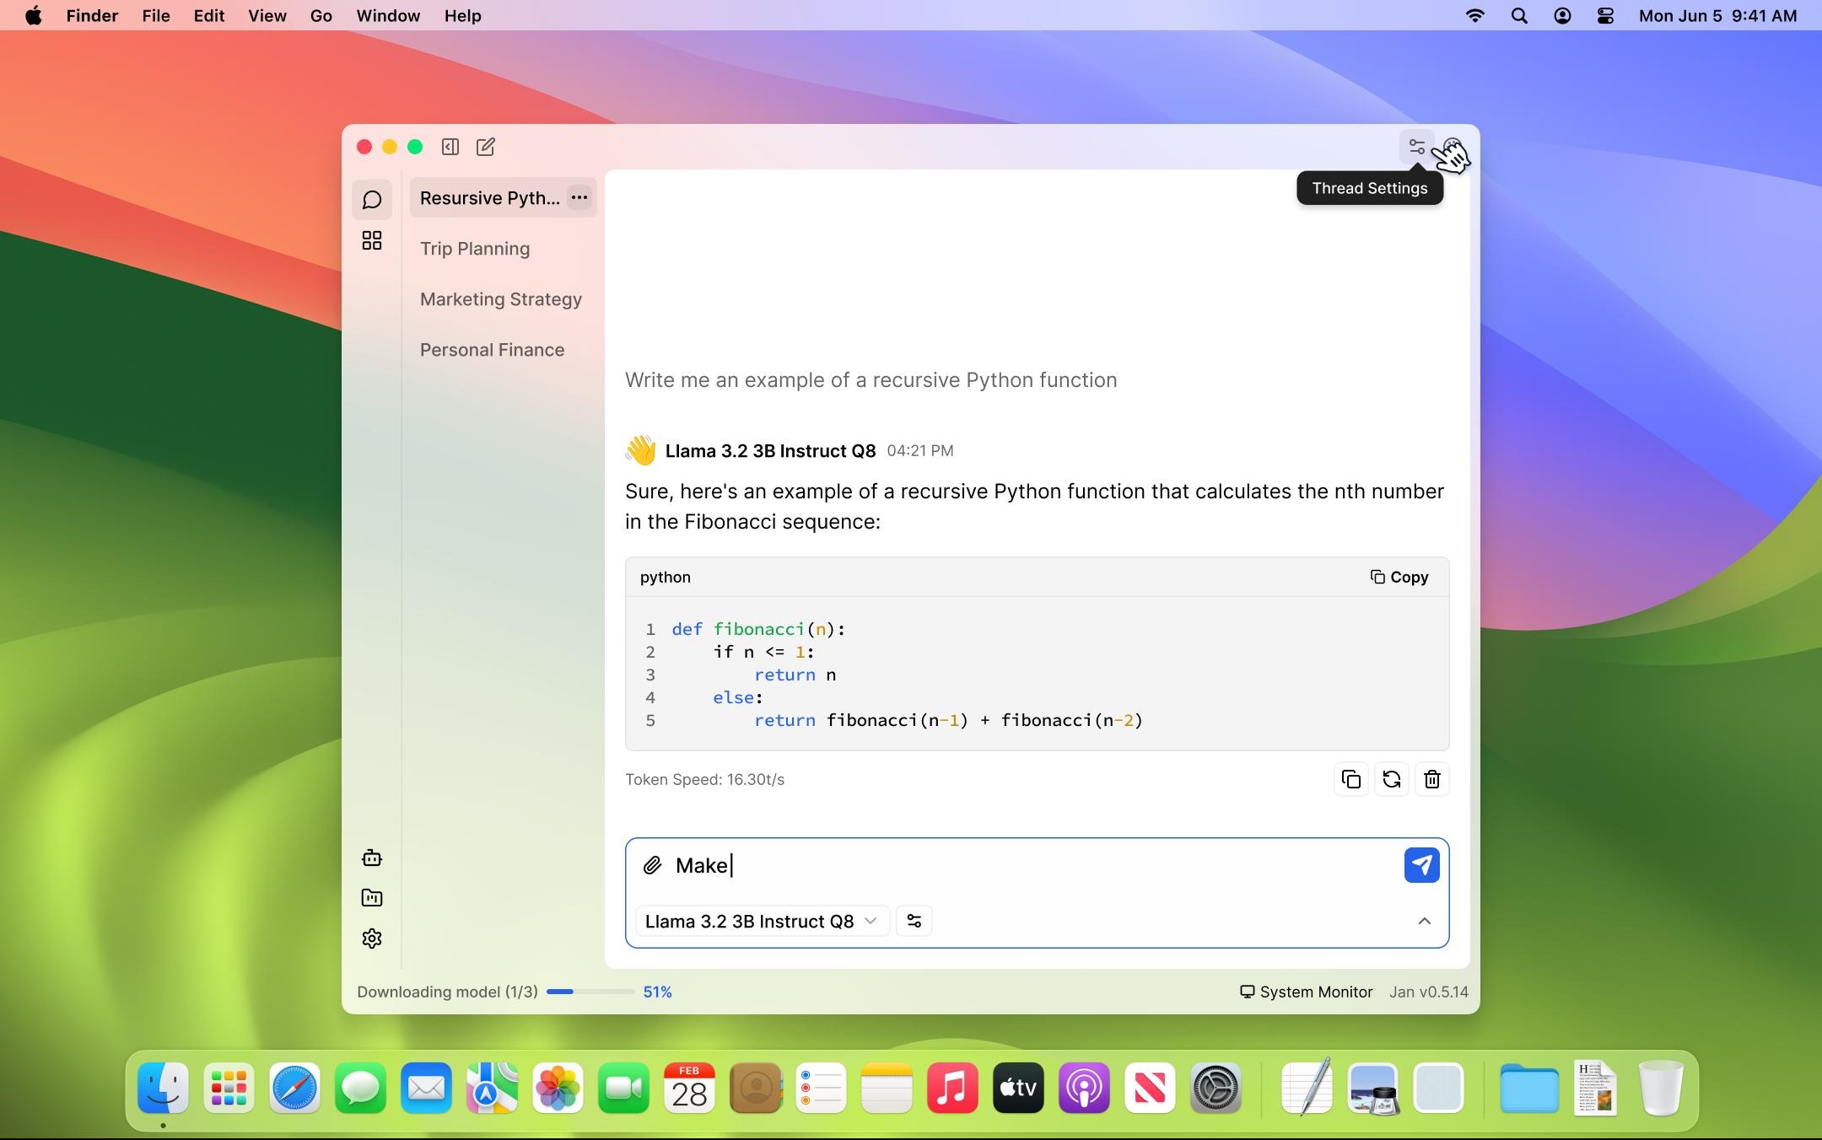Click the user prompt about recursive Python function

871,380
